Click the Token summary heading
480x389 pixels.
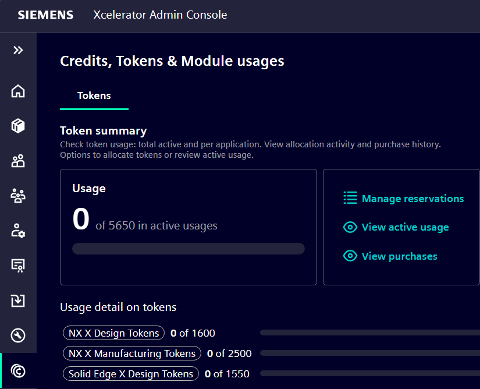104,131
